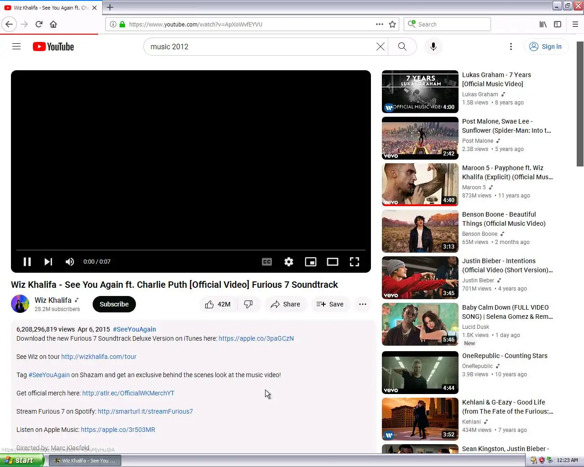Open the #SeeYouAgain hashtag next to date
Viewport: 584px width, 467px height.
click(134, 329)
